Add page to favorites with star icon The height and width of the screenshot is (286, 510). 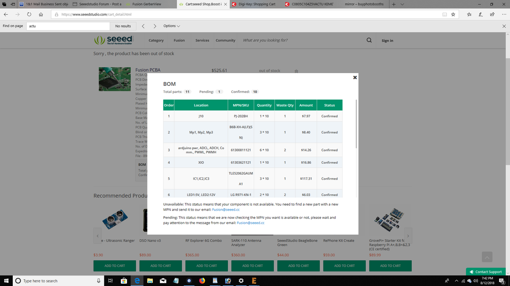click(453, 14)
